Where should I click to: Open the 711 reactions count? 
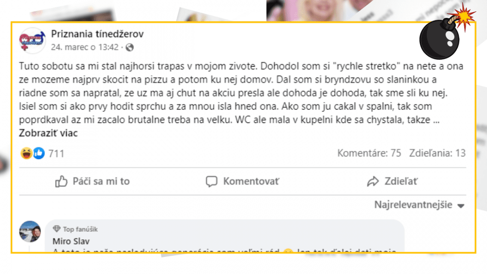tap(56, 153)
